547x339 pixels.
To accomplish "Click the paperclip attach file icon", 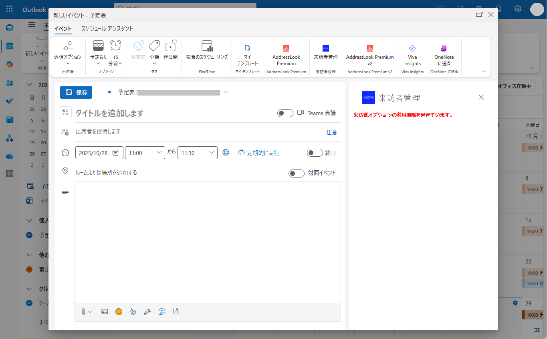I will tap(83, 312).
